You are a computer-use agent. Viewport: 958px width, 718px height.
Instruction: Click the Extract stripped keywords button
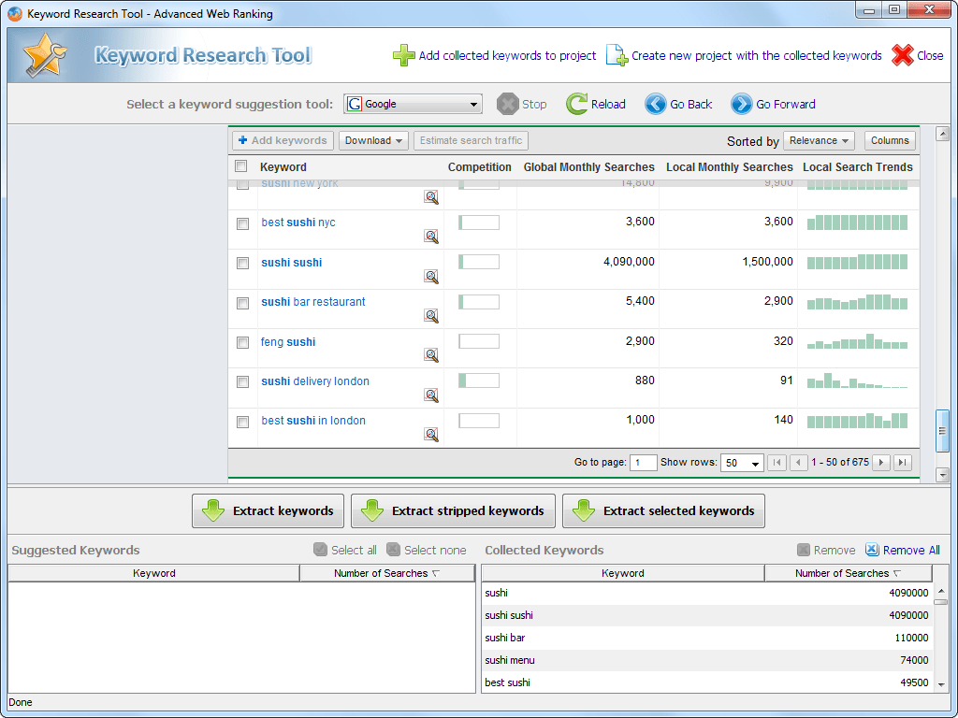(453, 511)
